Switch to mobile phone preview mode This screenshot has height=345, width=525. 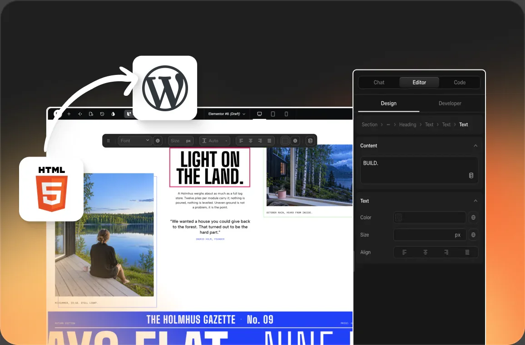pos(286,114)
